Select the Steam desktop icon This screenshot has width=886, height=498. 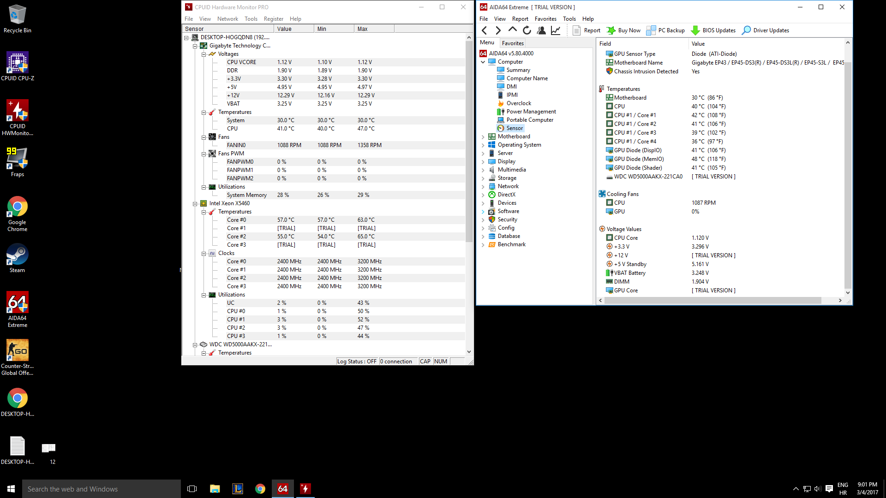(x=18, y=258)
